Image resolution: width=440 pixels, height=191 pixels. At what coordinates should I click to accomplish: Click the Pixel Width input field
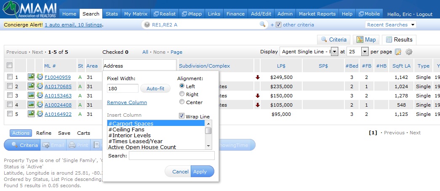(x=123, y=89)
